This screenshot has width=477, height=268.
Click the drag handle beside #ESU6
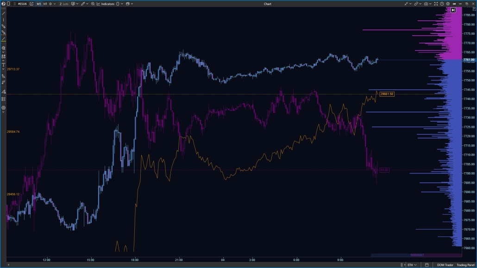click(x=15, y=4)
